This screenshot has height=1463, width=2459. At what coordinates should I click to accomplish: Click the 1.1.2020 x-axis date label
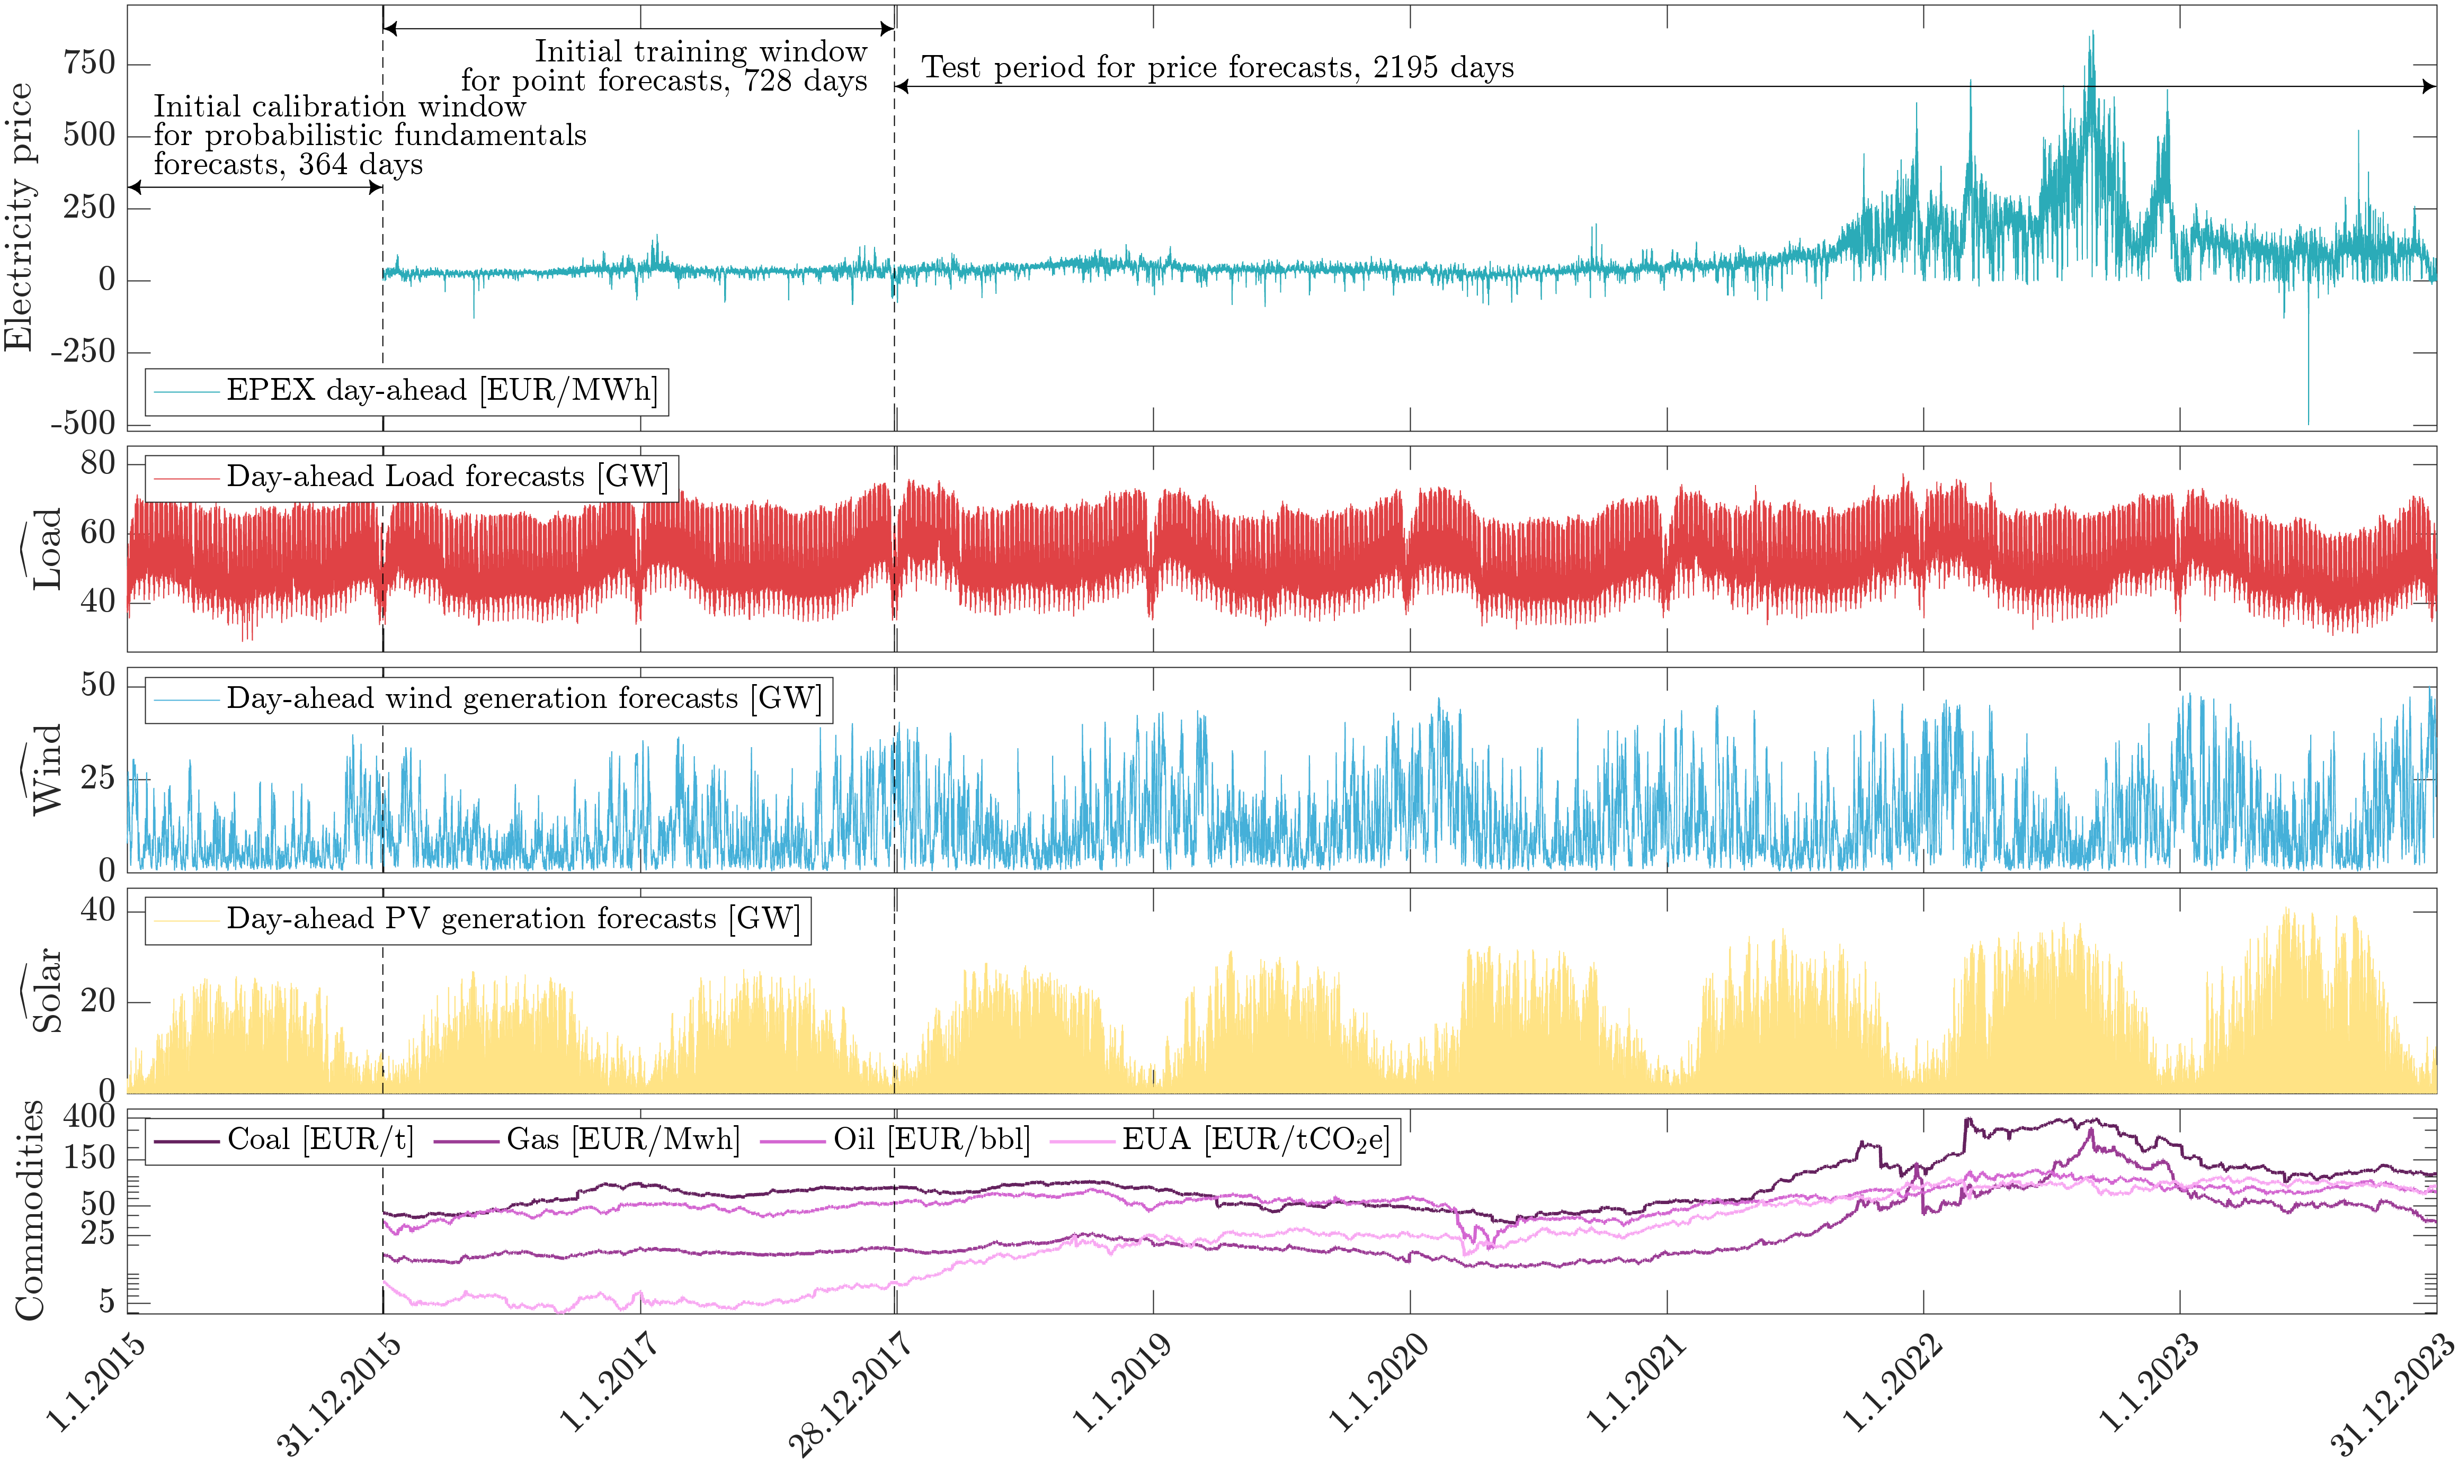pyautogui.click(x=1377, y=1383)
